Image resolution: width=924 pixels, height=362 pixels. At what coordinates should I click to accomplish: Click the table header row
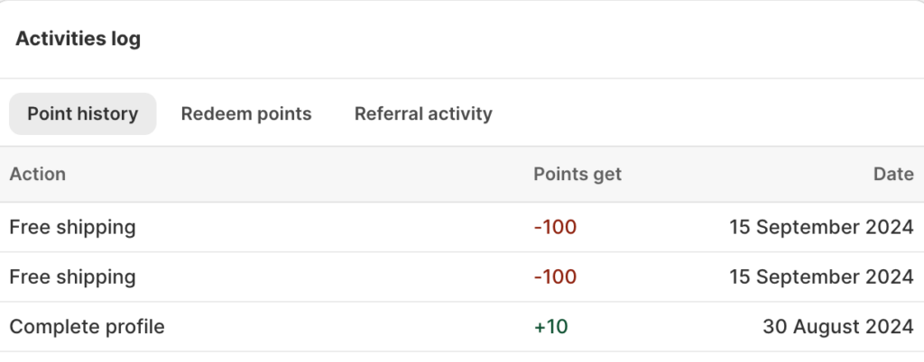[361, 175]
